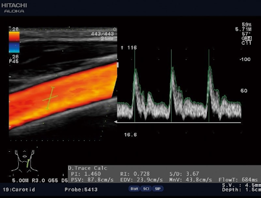Click the R3.0 range setting

[38, 180]
